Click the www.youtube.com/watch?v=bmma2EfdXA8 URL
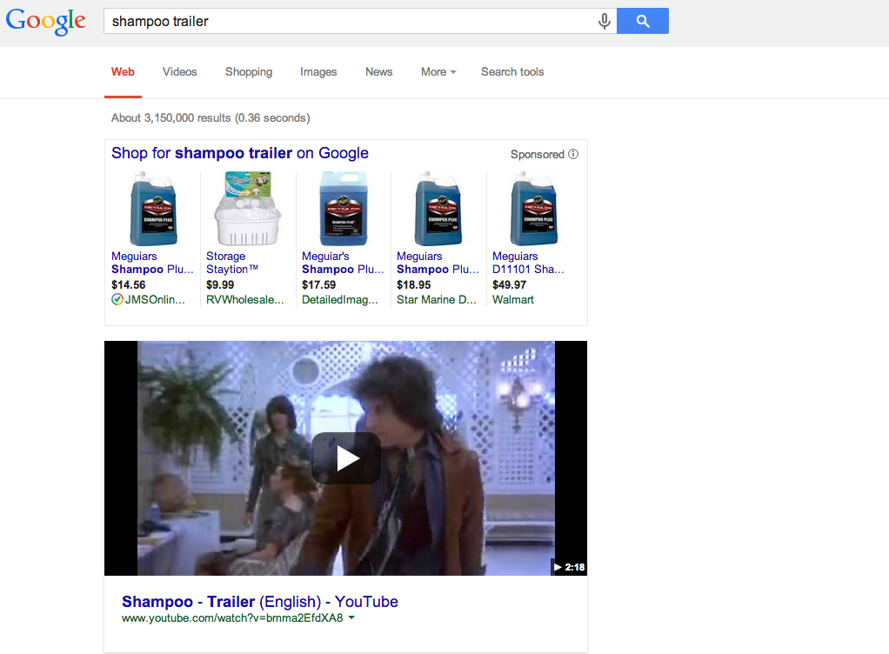This screenshot has width=889, height=654. (x=232, y=618)
